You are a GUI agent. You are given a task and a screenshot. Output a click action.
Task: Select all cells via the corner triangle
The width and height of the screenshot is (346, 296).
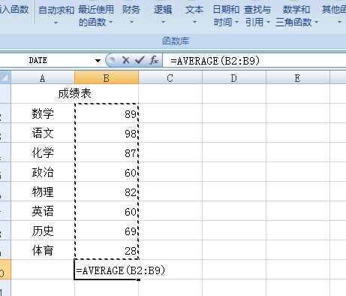[5, 77]
